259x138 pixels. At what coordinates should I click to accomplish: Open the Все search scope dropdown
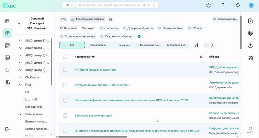pos(69,5)
